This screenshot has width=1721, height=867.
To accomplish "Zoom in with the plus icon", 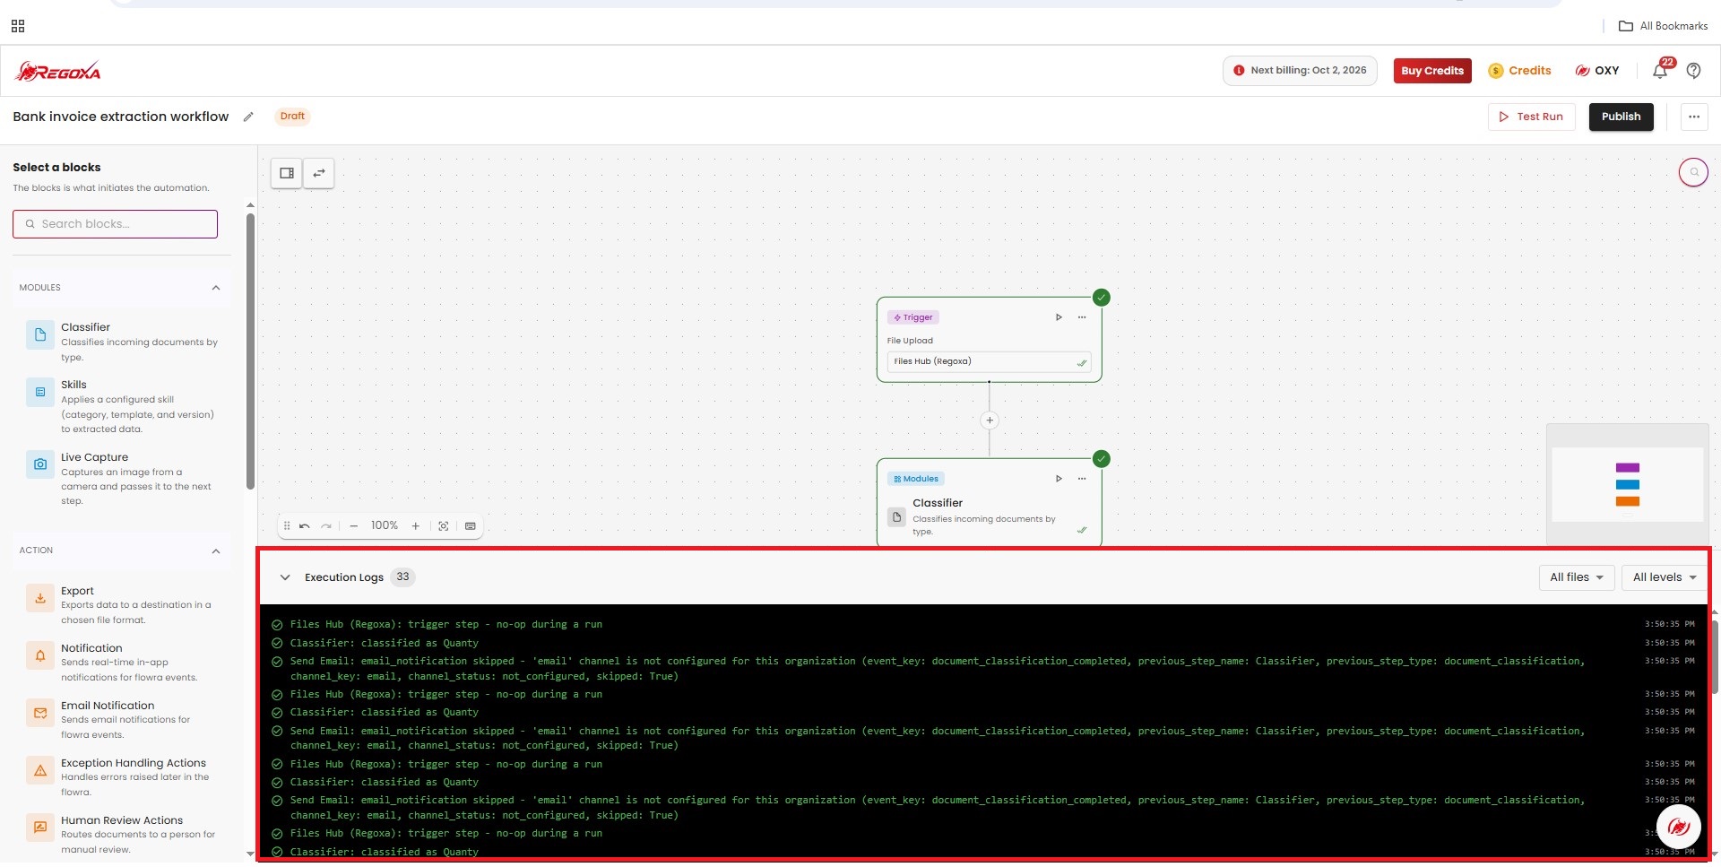I will pyautogui.click(x=416, y=526).
